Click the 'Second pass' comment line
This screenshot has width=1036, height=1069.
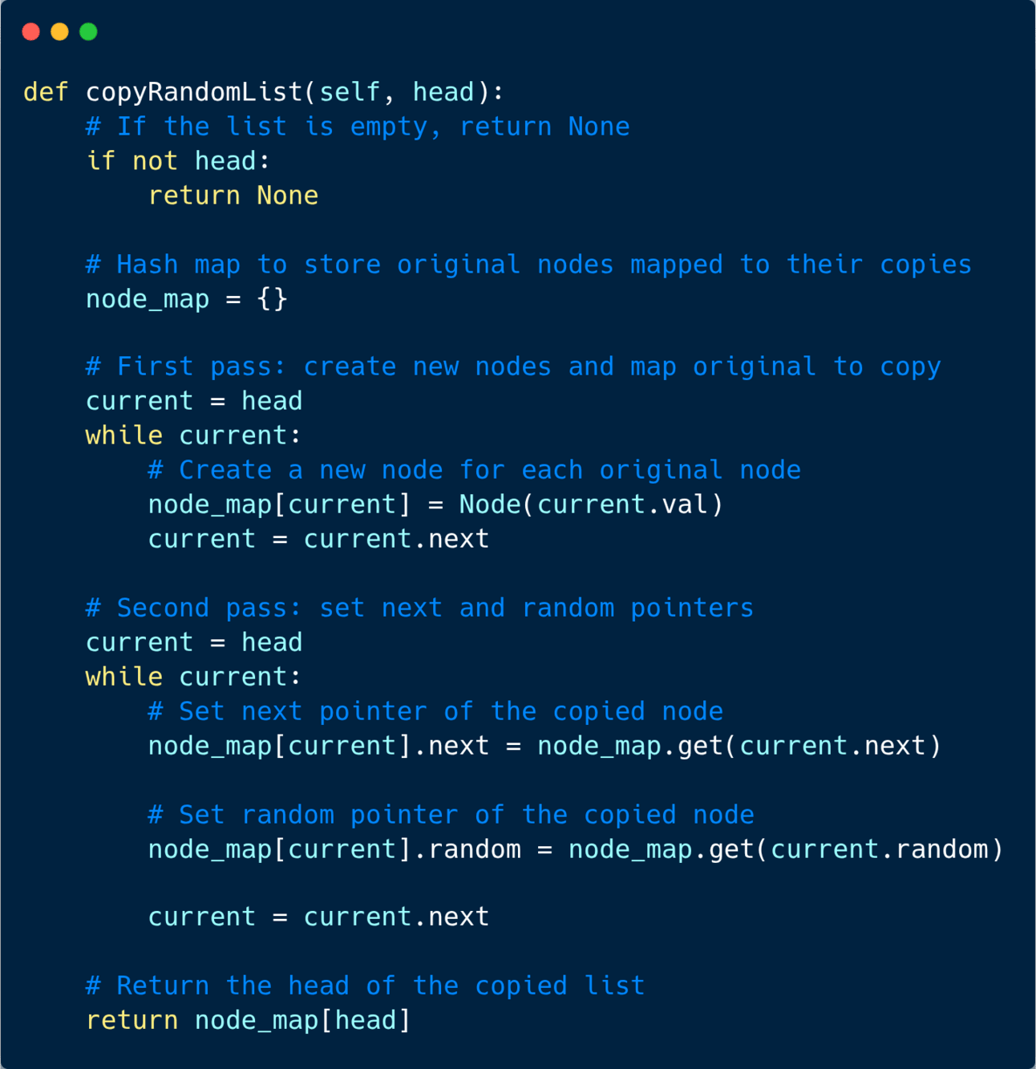coord(419,608)
